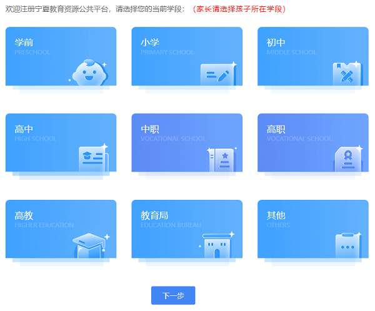Choose the 中职 title text
This screenshot has width=375, height=311.
coord(150,129)
